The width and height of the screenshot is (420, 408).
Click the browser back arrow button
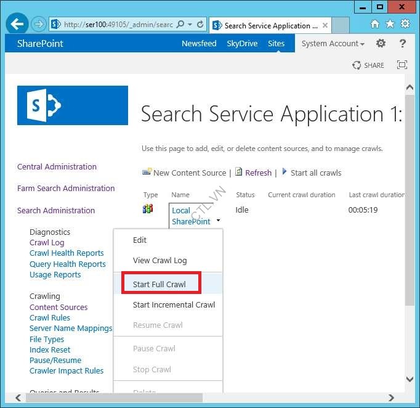(x=17, y=25)
